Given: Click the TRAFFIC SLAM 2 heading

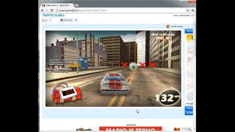Looking at the screenshot, I should (53, 15).
